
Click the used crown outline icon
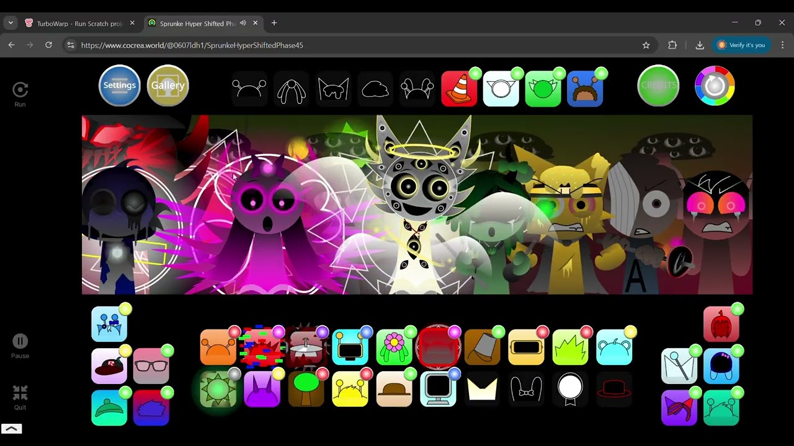483,390
